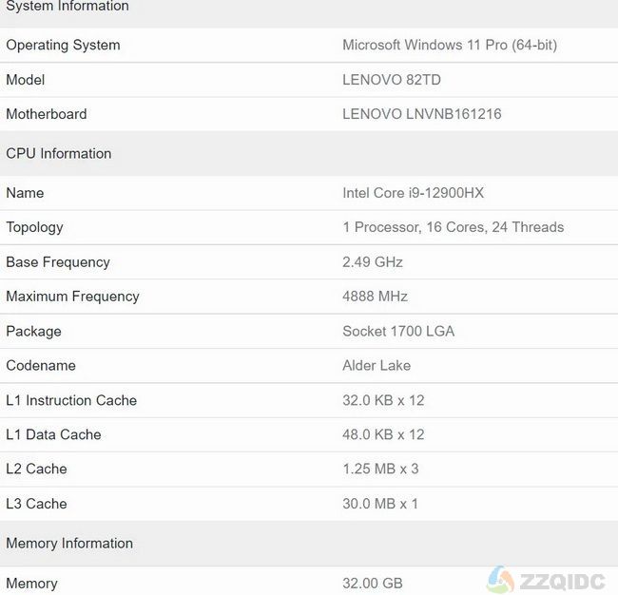618x595 pixels.
Task: Click the Alder Lake codename value
Action: point(377,365)
